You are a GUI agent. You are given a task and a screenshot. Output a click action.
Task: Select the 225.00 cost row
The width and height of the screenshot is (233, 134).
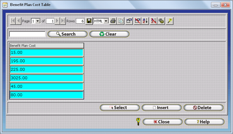47,70
